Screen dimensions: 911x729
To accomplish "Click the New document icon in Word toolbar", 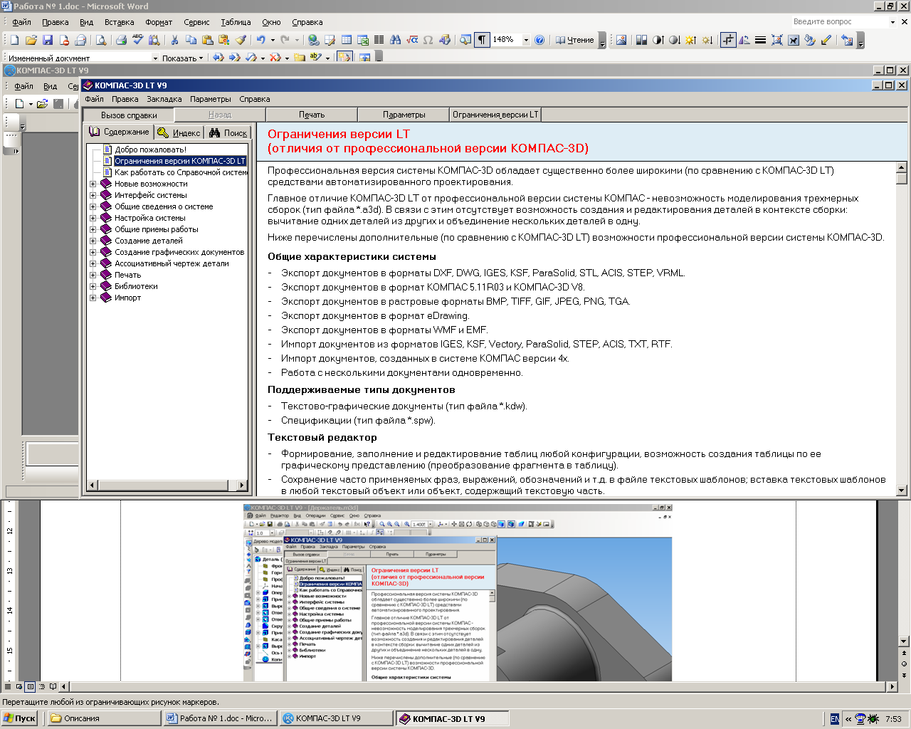I will pos(14,40).
